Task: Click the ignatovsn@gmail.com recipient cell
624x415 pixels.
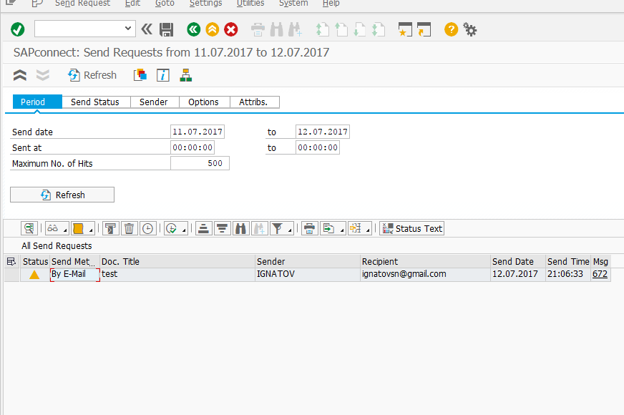Action: click(425, 274)
